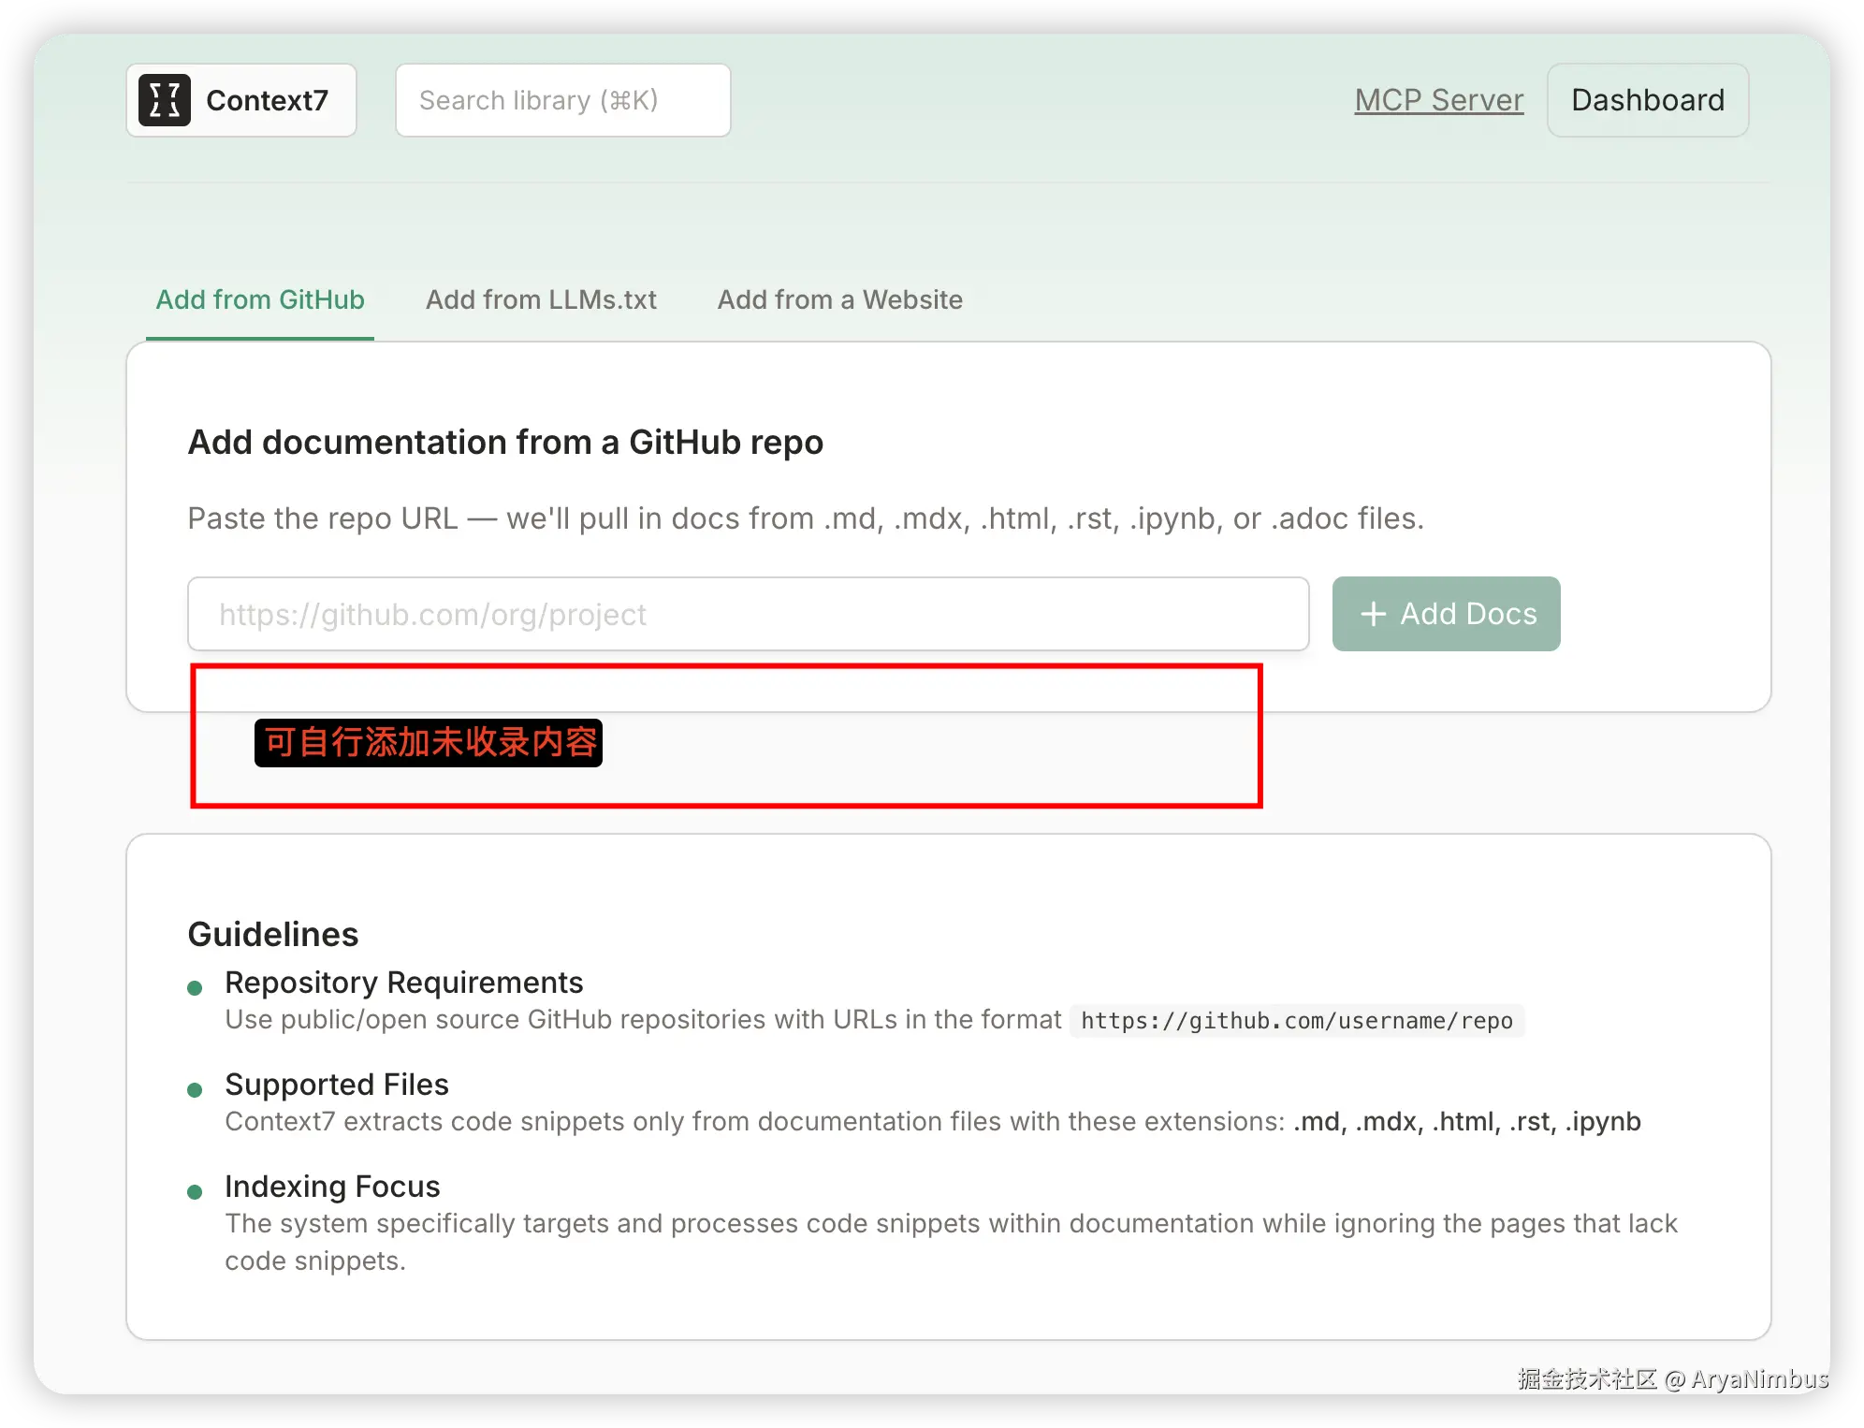
Task: Click the Repository Requirements bullet dot
Action: [x=195, y=988]
